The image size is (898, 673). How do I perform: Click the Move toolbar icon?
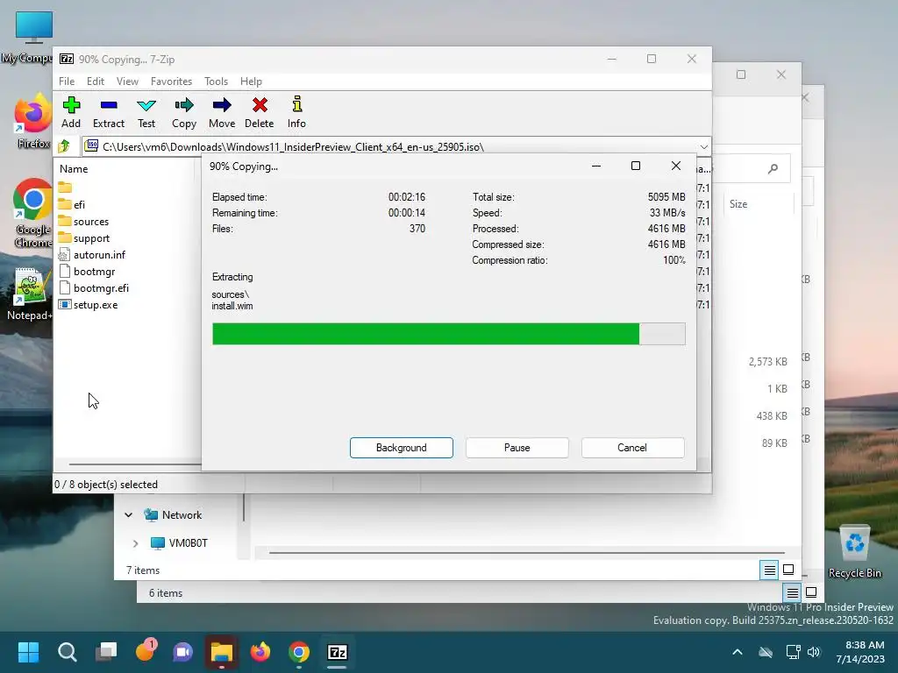[x=222, y=112]
